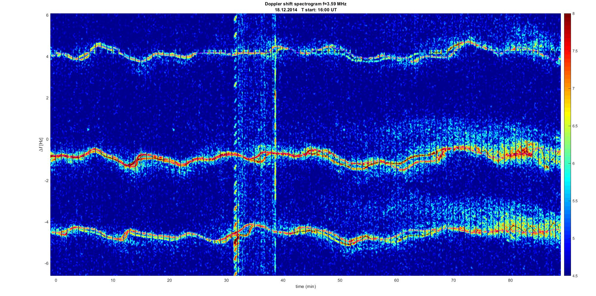Click the dark red top of the colorbar

(567, 18)
